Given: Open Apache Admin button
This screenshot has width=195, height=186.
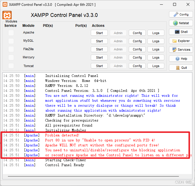Looking at the screenshot, I should [x=118, y=33].
